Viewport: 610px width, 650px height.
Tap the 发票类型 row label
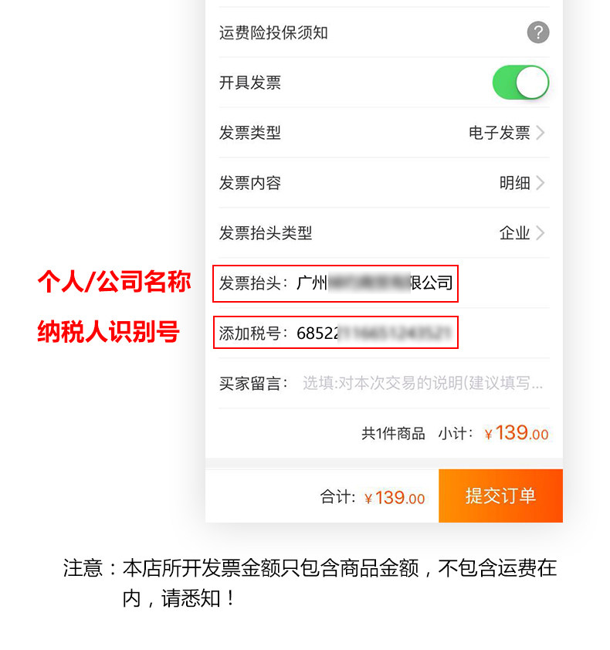click(x=250, y=133)
